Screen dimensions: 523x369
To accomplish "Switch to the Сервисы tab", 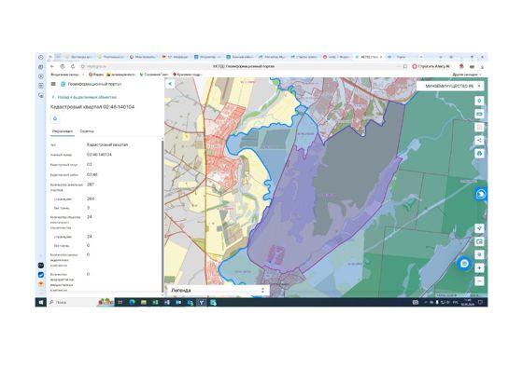I will tap(87, 131).
